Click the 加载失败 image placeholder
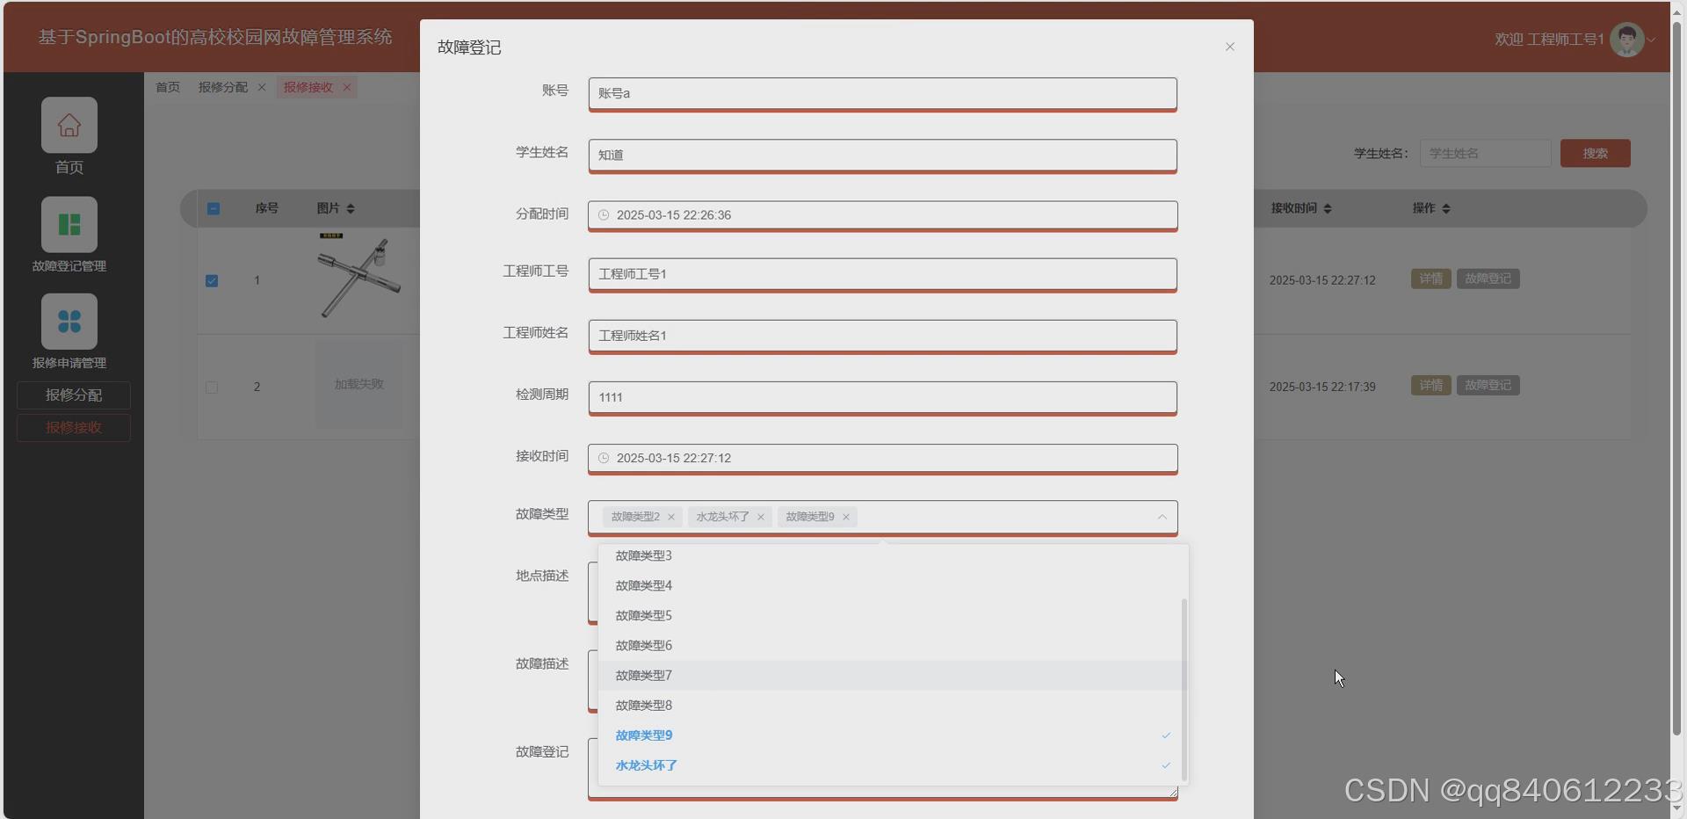Image resolution: width=1687 pixels, height=819 pixels. (x=359, y=385)
